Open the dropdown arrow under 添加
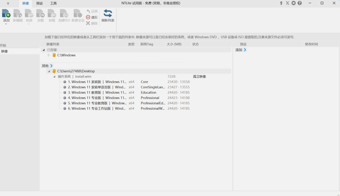Image resolution: width=340 pixels, height=196 pixels. [6, 24]
